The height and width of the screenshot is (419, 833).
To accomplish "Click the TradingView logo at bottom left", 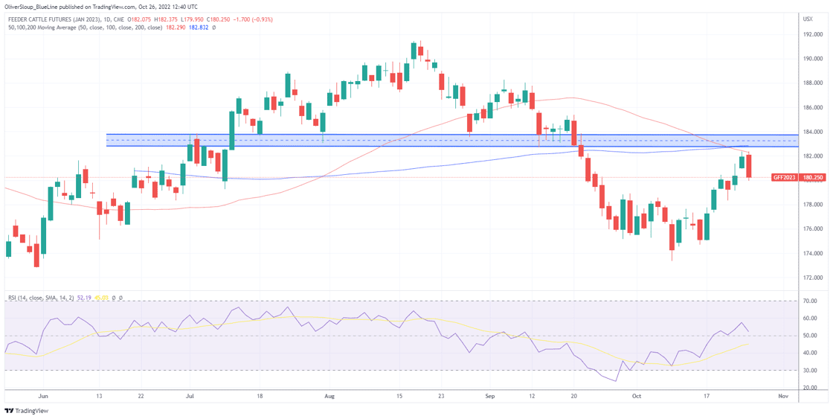I will 25,411.
